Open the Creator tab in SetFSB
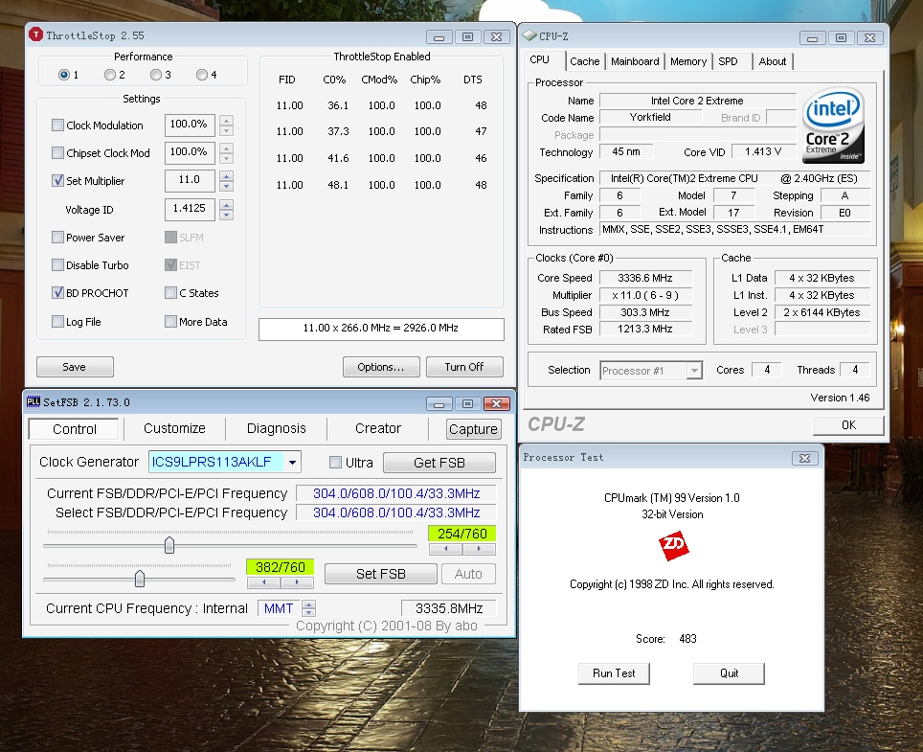 coord(378,428)
